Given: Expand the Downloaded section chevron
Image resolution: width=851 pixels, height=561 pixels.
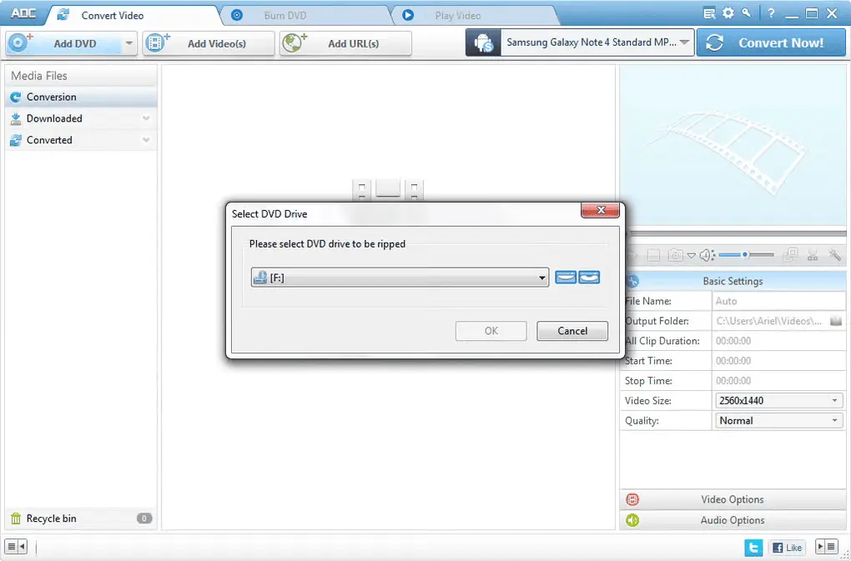Looking at the screenshot, I should (146, 118).
